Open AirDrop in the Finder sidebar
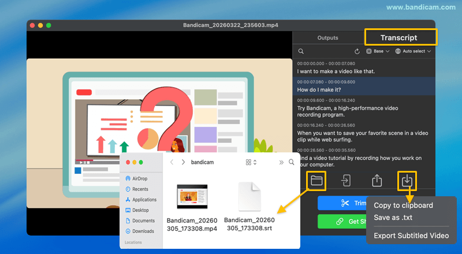Screen dimensions: 462x254 pyautogui.click(x=140, y=179)
